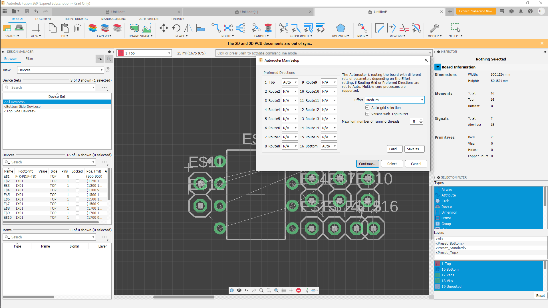Switch to the Manufacturing ribbon tab
Screen dimensions: 548x308
point(113,19)
